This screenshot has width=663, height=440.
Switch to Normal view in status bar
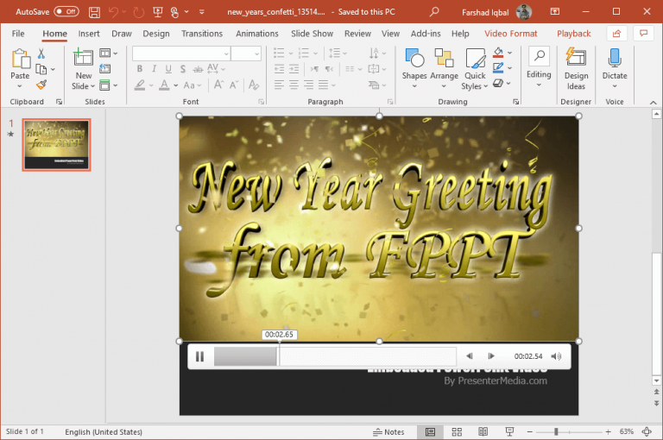[430, 432]
